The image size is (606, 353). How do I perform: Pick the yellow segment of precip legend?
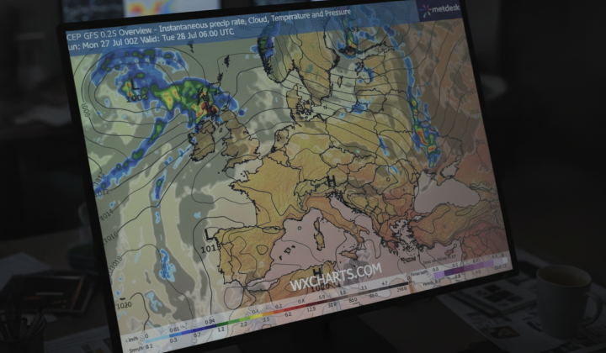(257, 316)
